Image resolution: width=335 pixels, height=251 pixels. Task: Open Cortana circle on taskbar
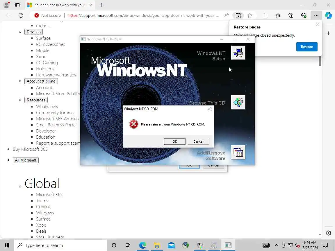click(114, 245)
